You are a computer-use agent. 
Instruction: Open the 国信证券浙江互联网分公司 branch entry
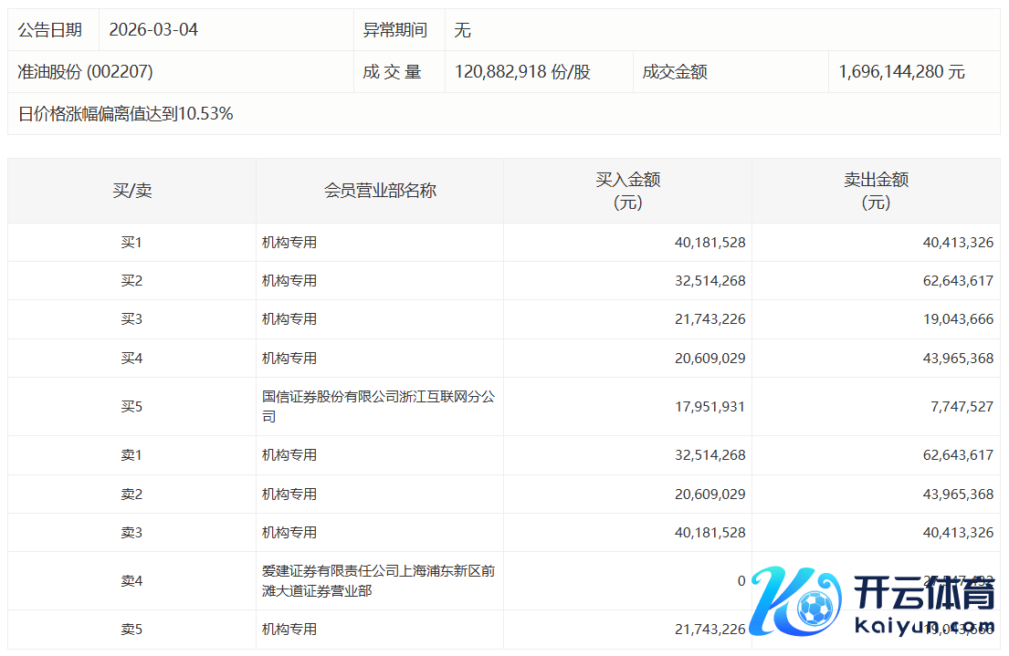(x=378, y=407)
